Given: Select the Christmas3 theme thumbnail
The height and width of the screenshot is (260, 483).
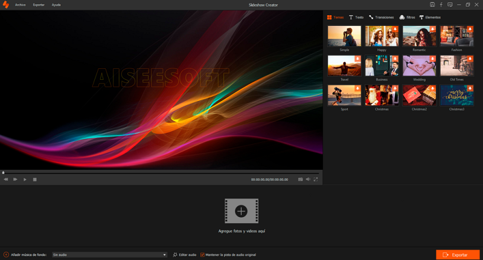Looking at the screenshot, I should pos(457,96).
